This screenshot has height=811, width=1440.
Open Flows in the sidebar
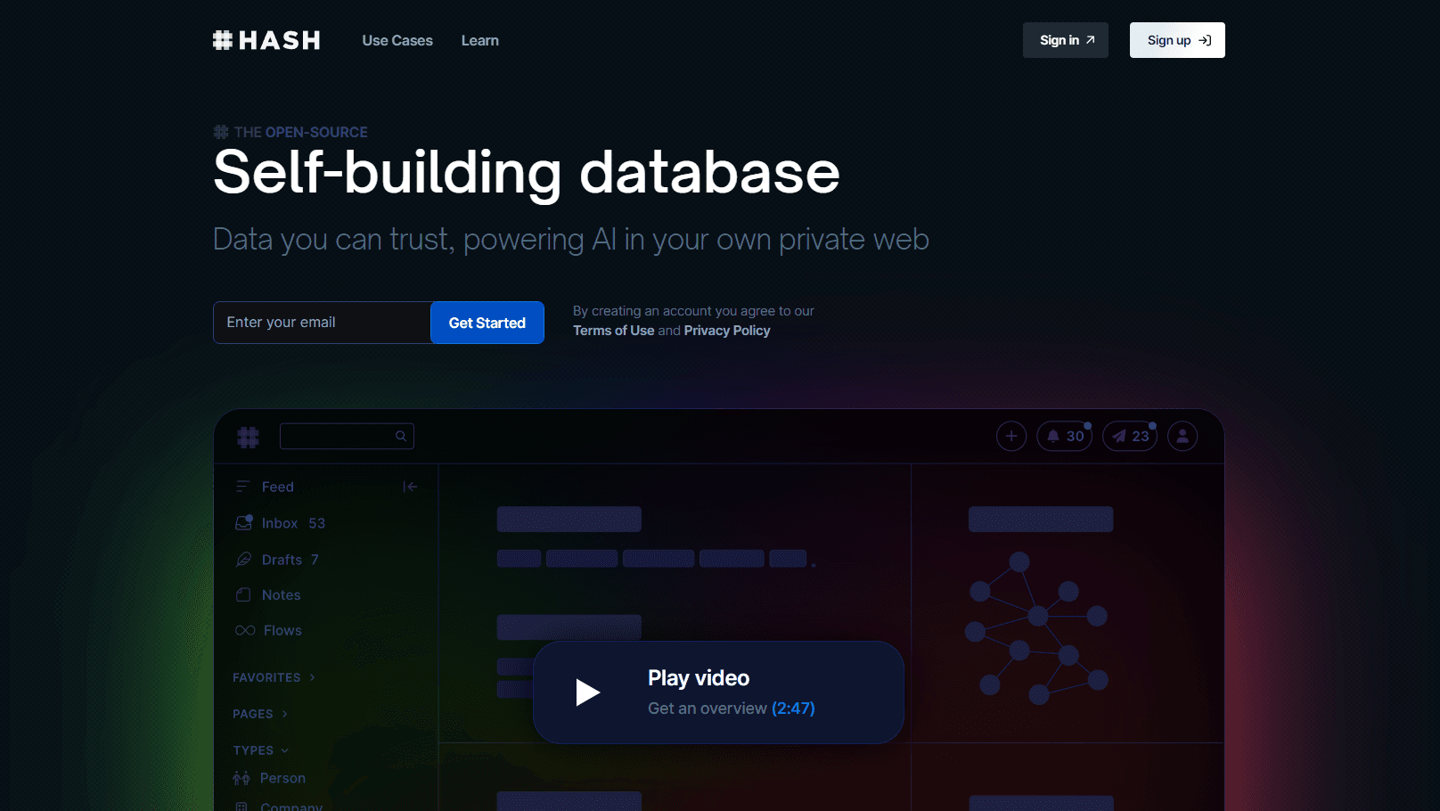(x=282, y=631)
